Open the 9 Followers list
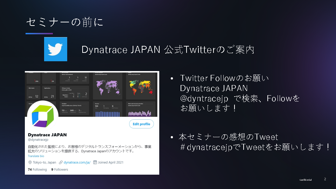336x189 pixels. 59,169
